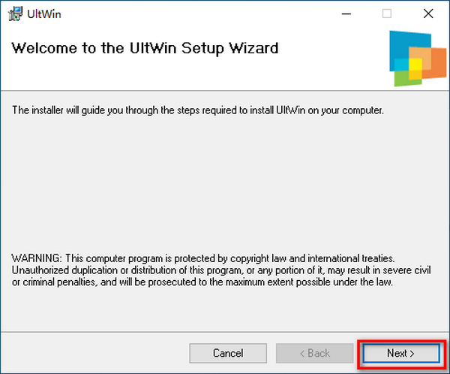The image size is (450, 374).
Task: Click the dark orange square in logo
Action: coord(439,64)
